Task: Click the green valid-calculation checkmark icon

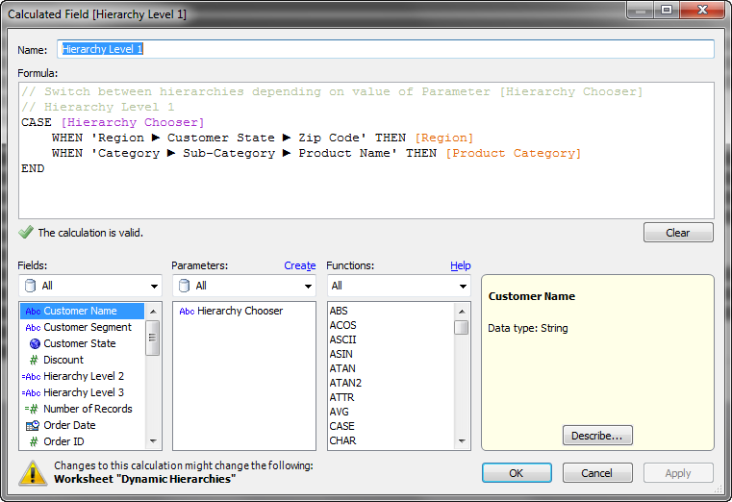Action: point(26,232)
